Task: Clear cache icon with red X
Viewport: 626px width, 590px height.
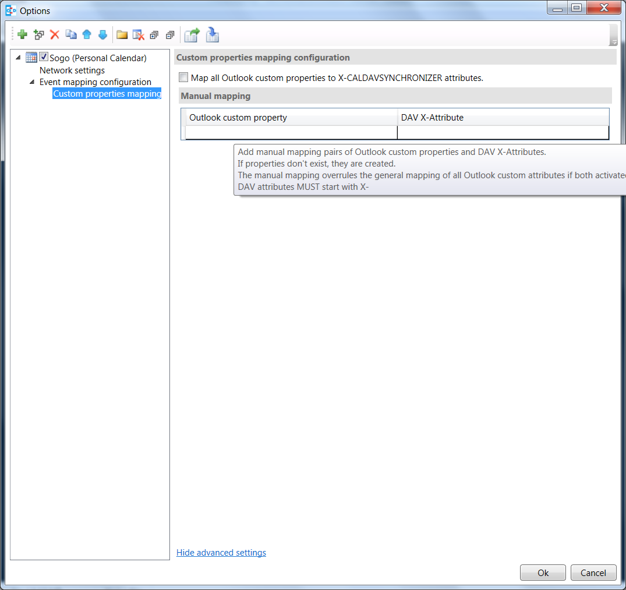Action: click(x=138, y=35)
